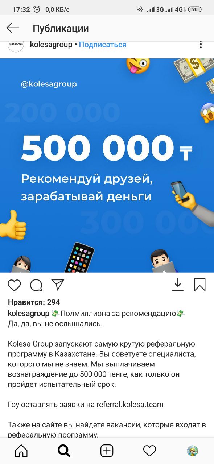The width and height of the screenshot is (214, 464).
Task: Open the kolesagroup profile picture
Action: 16,45
